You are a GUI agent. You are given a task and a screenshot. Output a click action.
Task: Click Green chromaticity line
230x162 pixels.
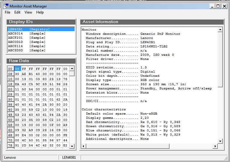[133, 126]
